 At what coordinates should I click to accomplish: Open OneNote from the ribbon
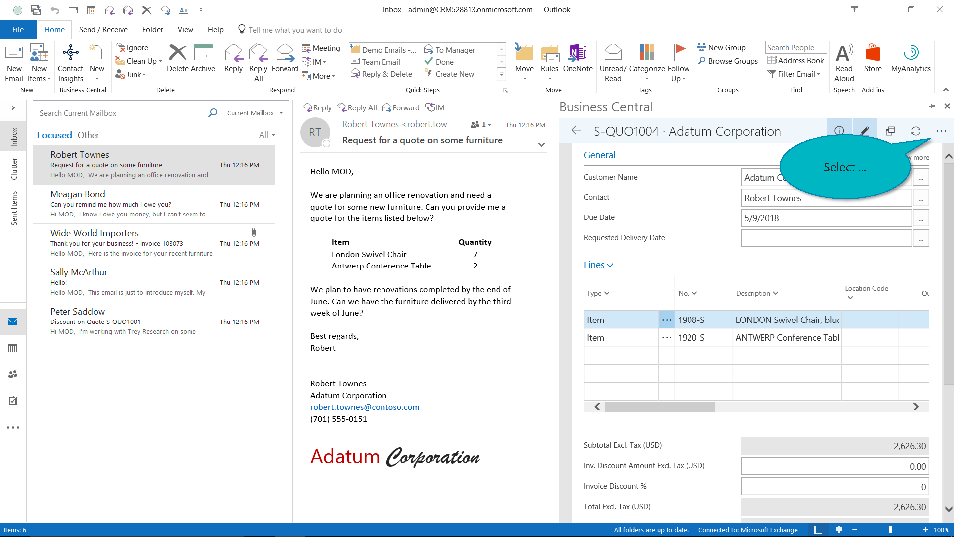click(x=577, y=53)
